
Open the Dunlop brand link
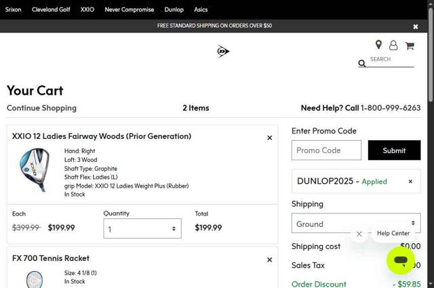[174, 9]
